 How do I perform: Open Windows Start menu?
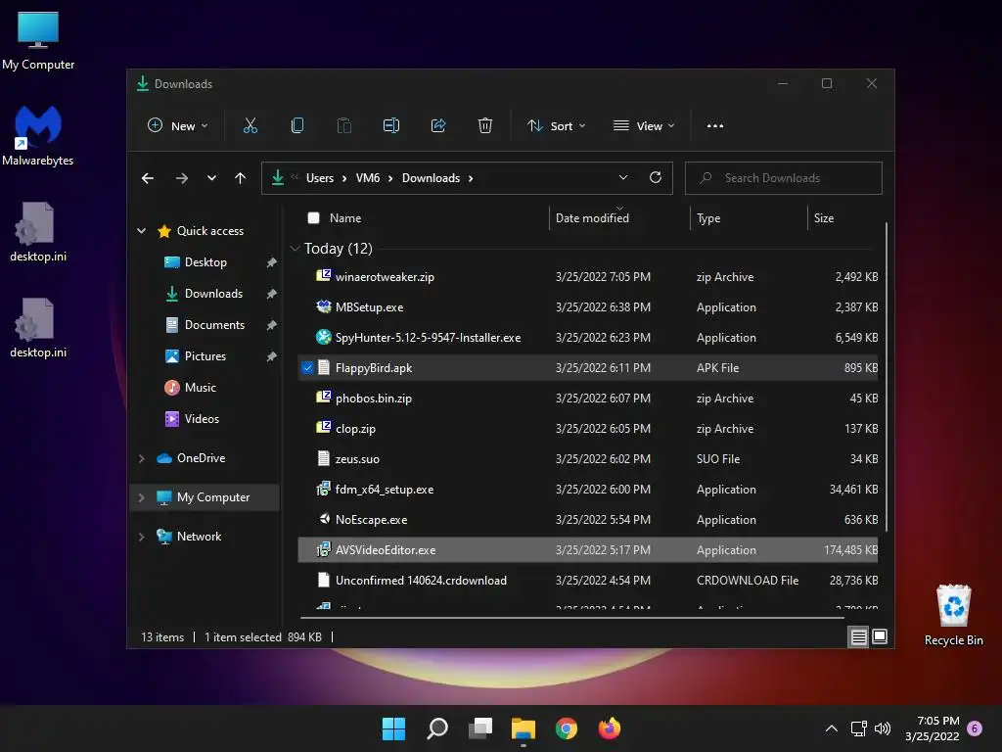393,728
